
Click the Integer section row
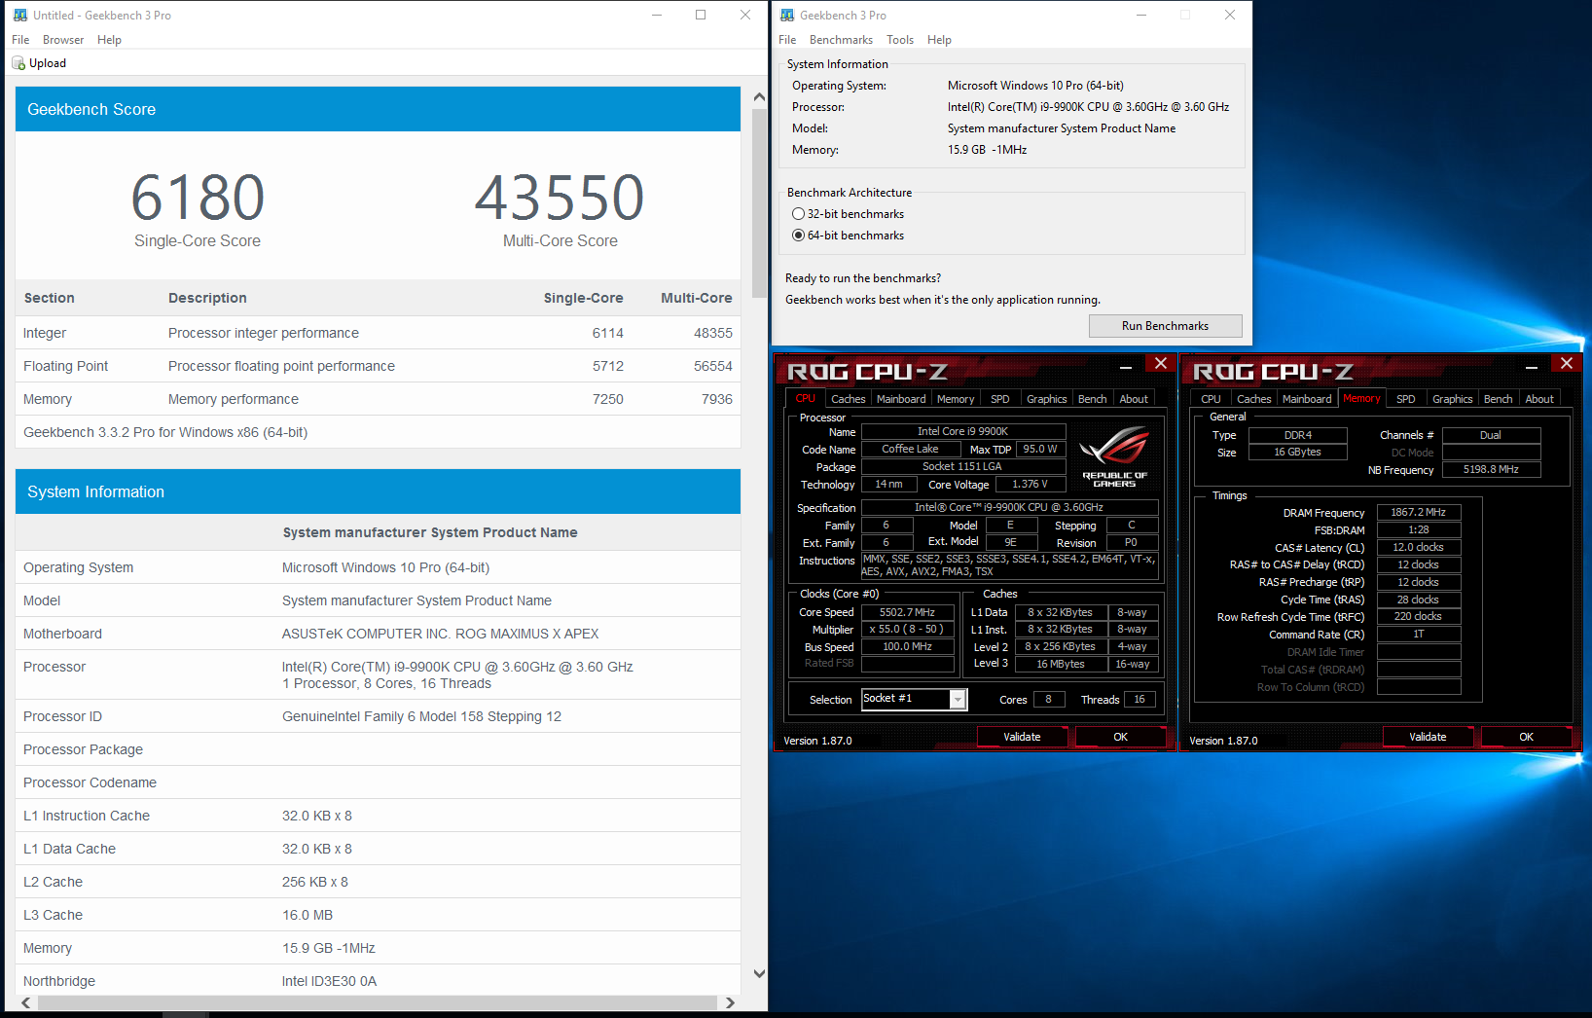pos(378,333)
